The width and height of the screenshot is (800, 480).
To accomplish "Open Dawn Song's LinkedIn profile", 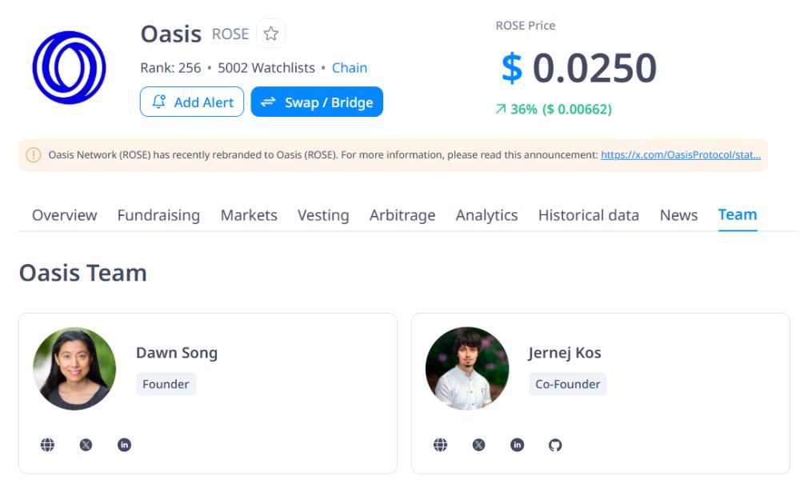I will tap(124, 444).
